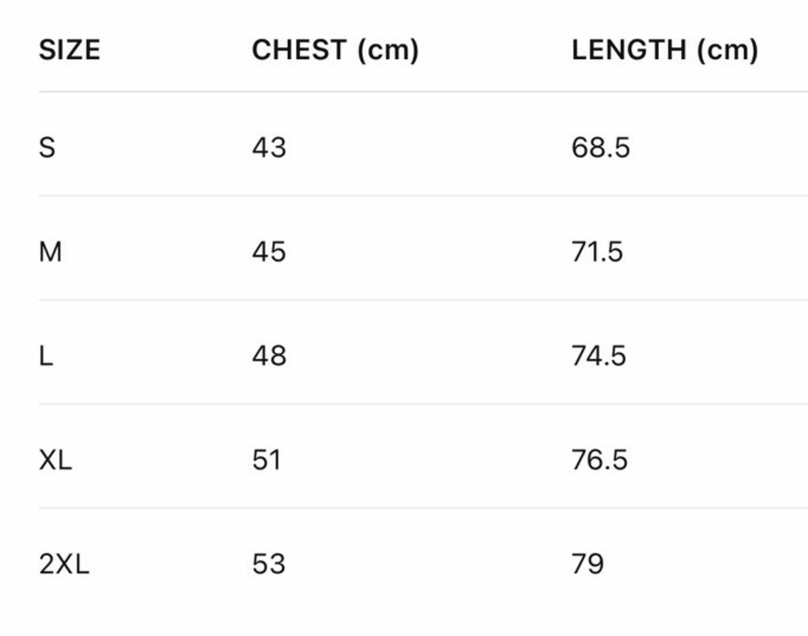Select the 2XL size row label
Image resolution: width=808 pixels, height=636 pixels.
[x=64, y=564]
